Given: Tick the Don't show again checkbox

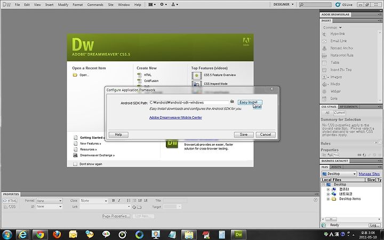Looking at the screenshot, I should tap(75, 164).
